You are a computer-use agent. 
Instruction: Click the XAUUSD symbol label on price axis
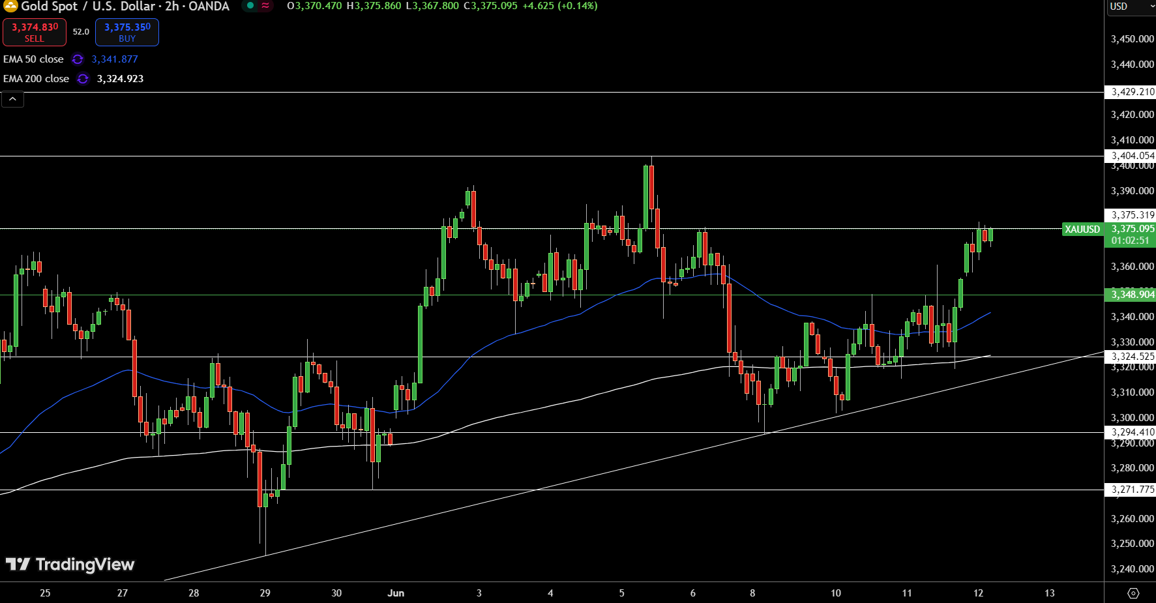1082,229
